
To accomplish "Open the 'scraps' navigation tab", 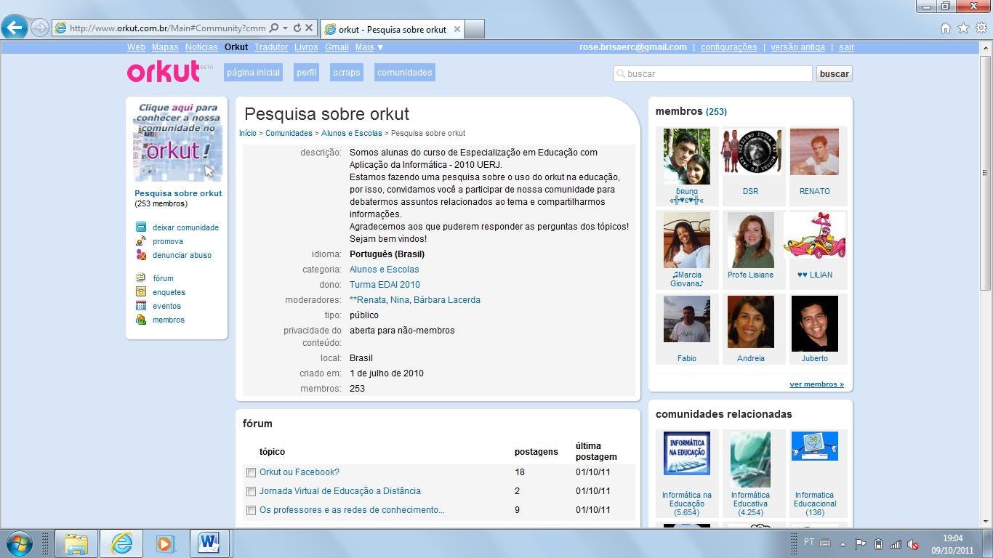I will (x=347, y=73).
